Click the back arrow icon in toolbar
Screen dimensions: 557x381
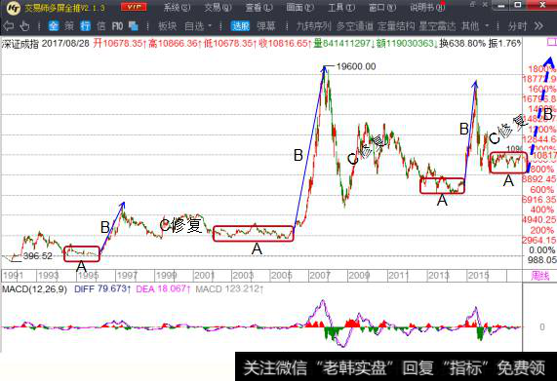(x=8, y=26)
